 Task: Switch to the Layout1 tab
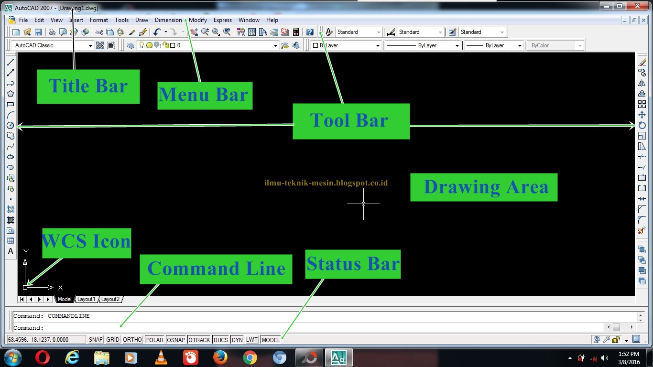(87, 299)
